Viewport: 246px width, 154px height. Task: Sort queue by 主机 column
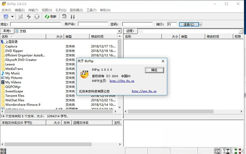[x=117, y=123]
